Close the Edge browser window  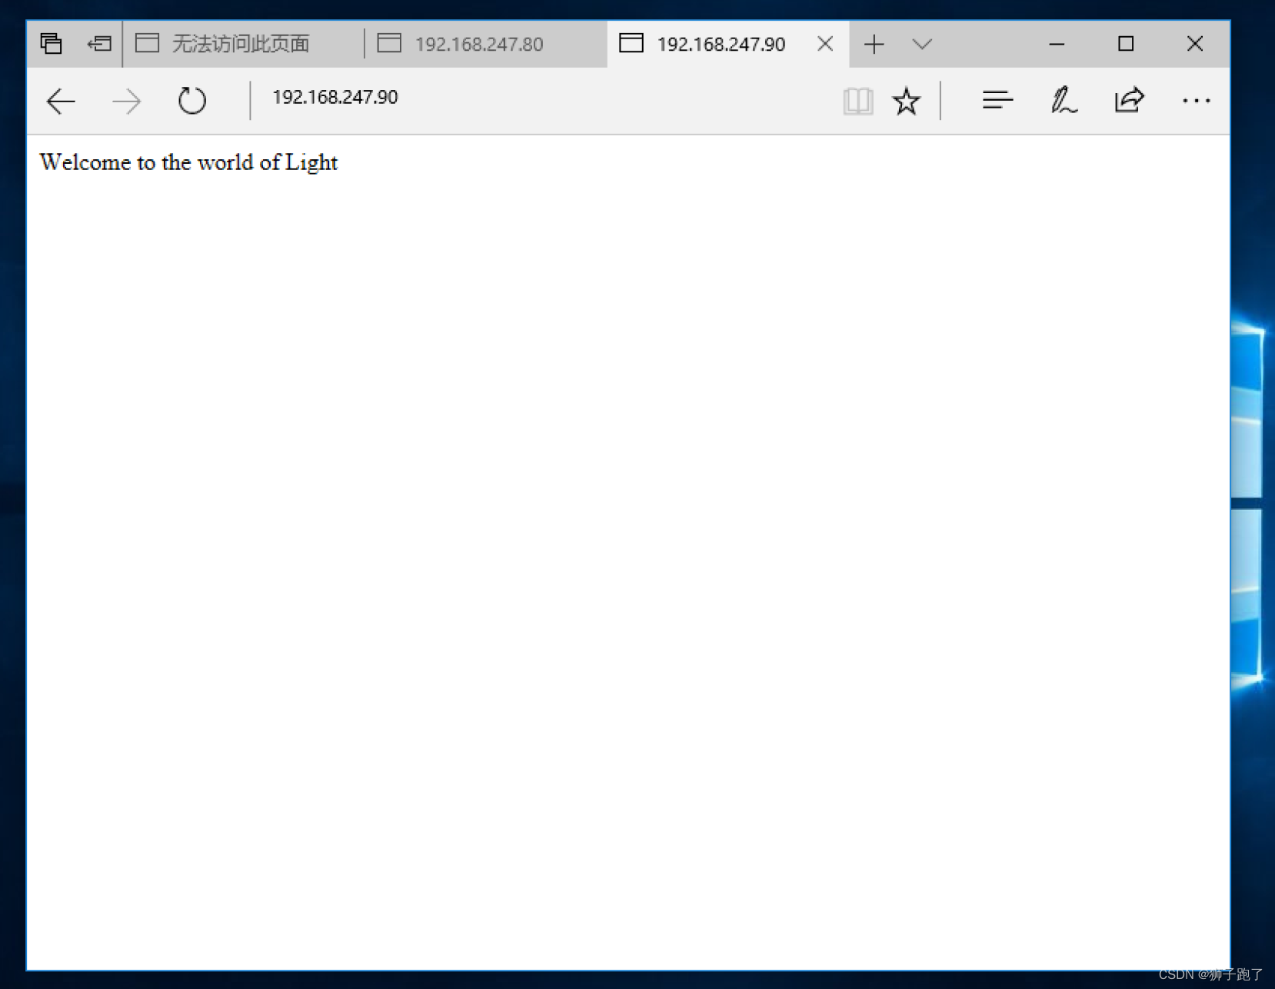[x=1194, y=44]
